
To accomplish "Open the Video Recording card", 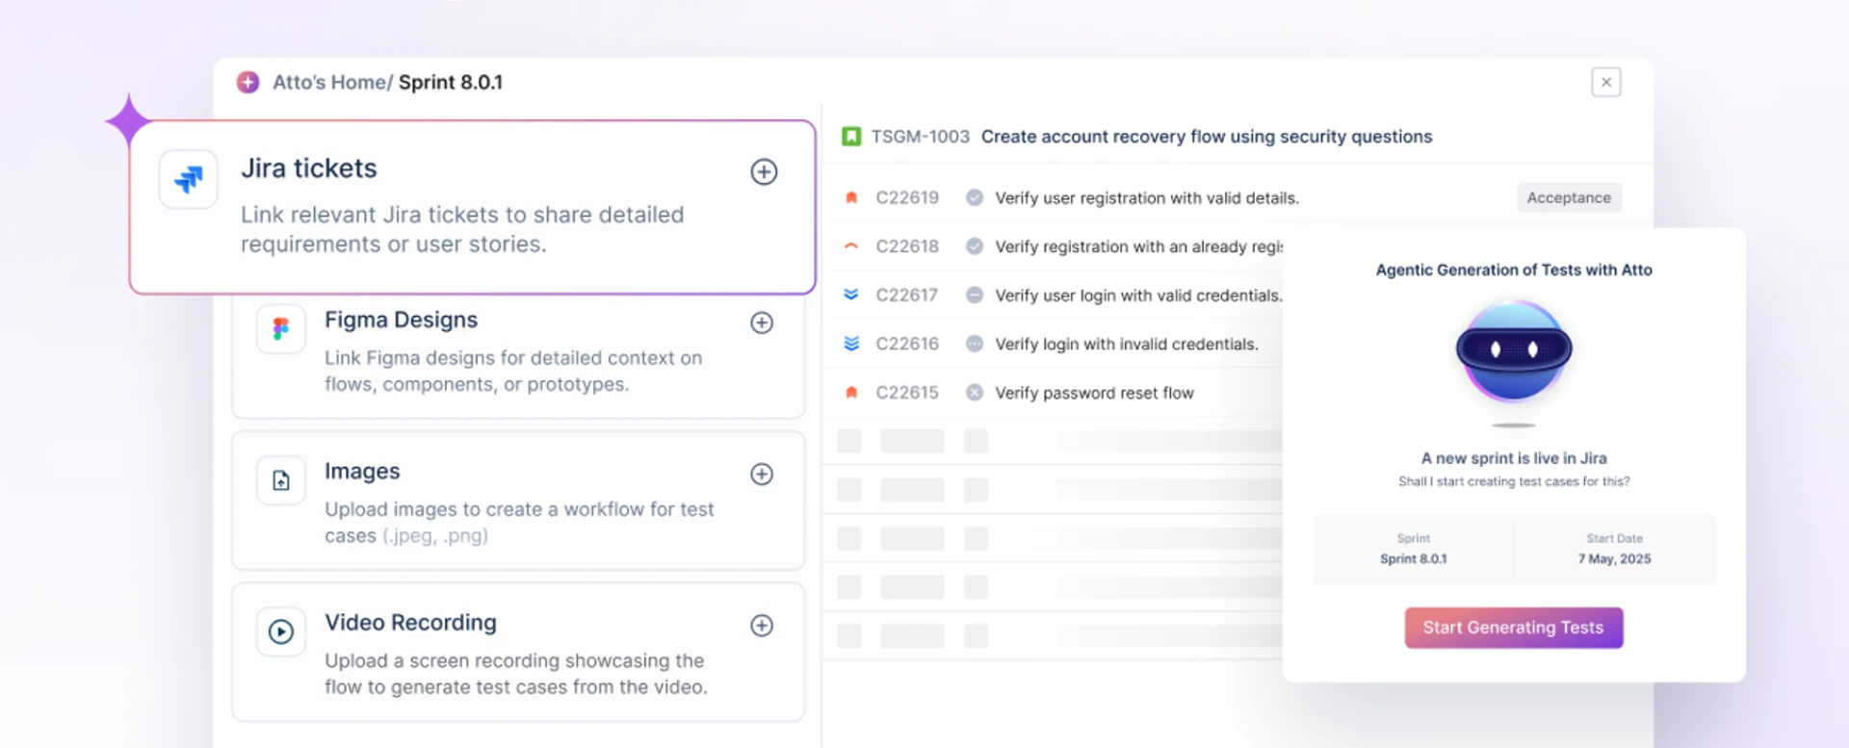I will point(518,652).
